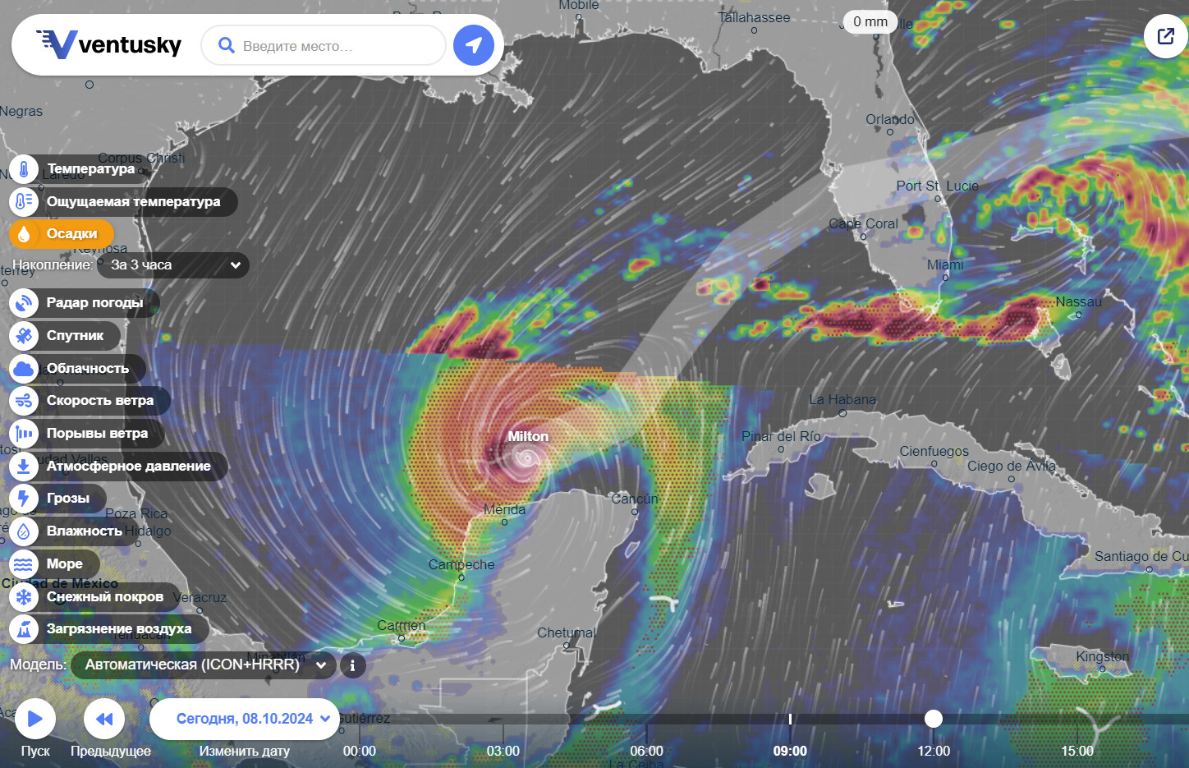Viewport: 1189px width, 768px height.
Task: Select the Море waves icon
Action: pyautogui.click(x=24, y=564)
